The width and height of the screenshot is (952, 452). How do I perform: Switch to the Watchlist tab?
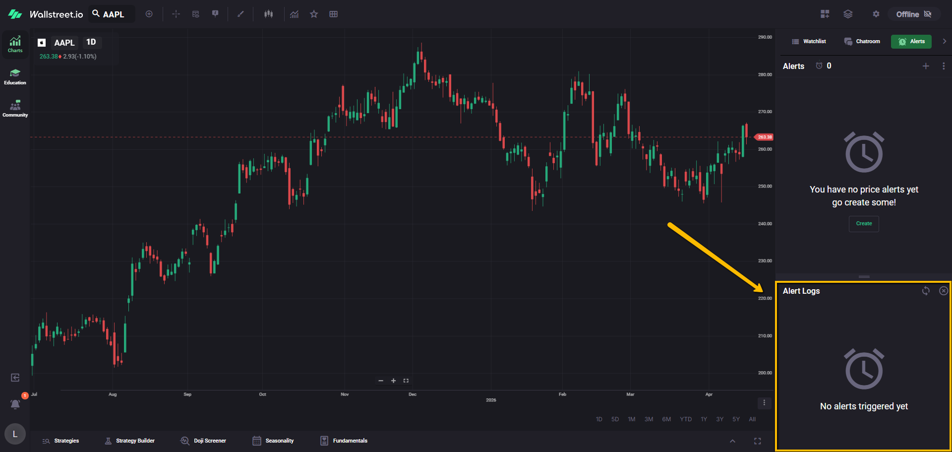point(809,41)
